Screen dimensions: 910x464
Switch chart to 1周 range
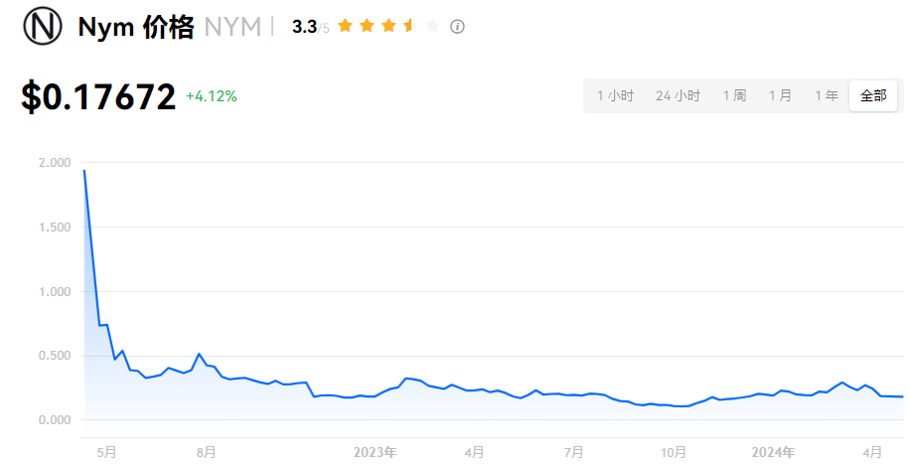734,96
